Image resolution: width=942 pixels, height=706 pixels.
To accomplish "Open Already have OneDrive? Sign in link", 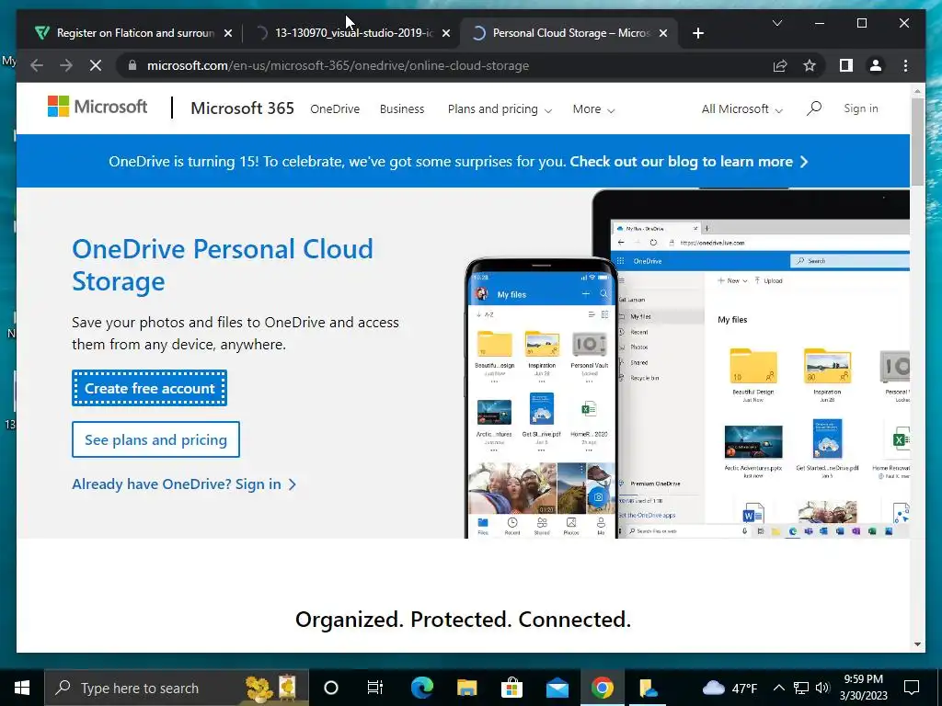I will pos(184,484).
